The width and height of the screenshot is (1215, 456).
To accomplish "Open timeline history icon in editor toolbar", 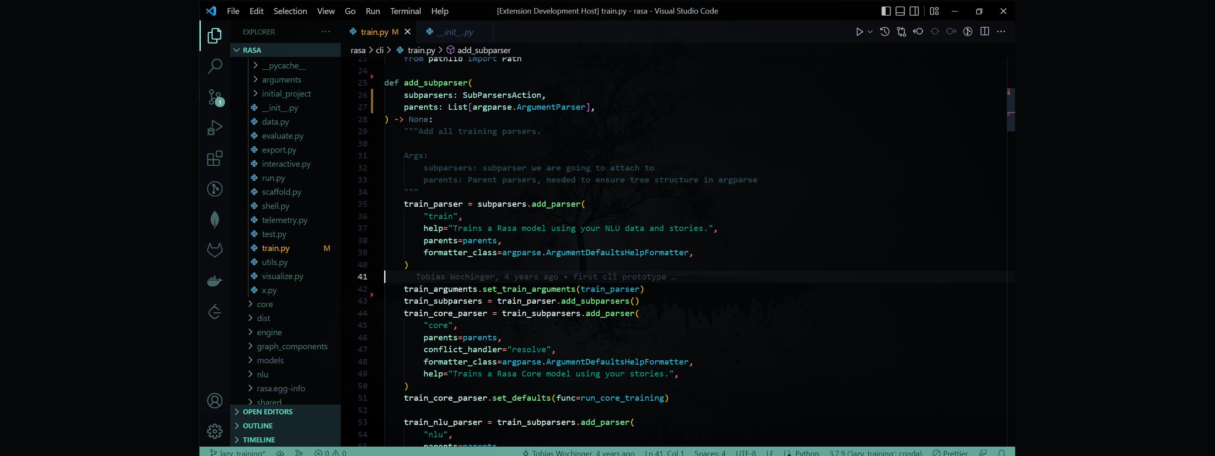I will pos(884,31).
